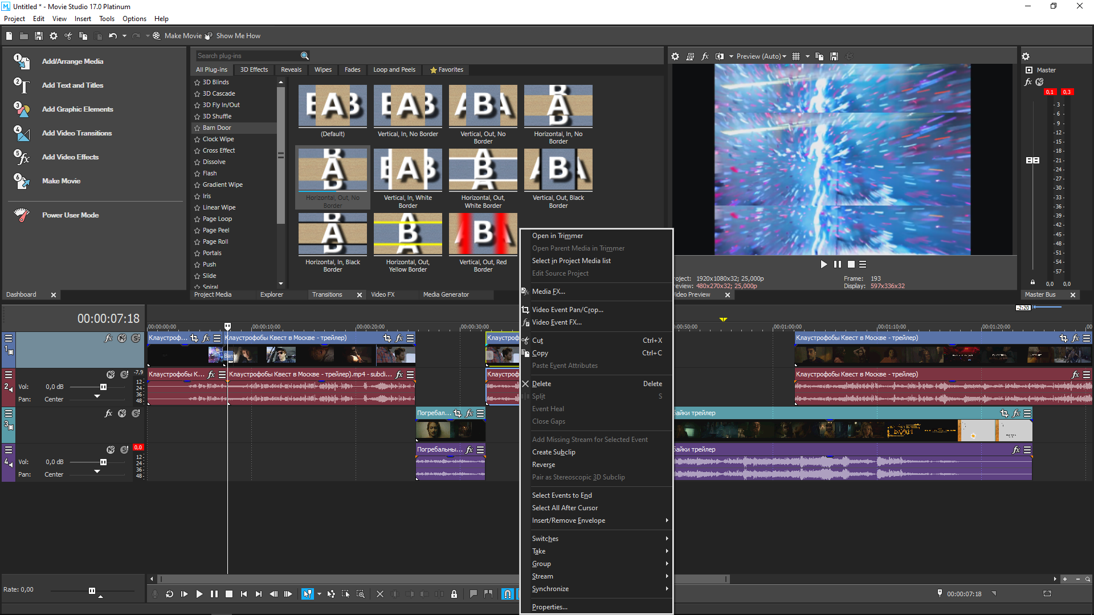This screenshot has width=1094, height=615.
Task: Open edit tool dropdown arrow in the timeline toolbar
Action: click(x=319, y=594)
